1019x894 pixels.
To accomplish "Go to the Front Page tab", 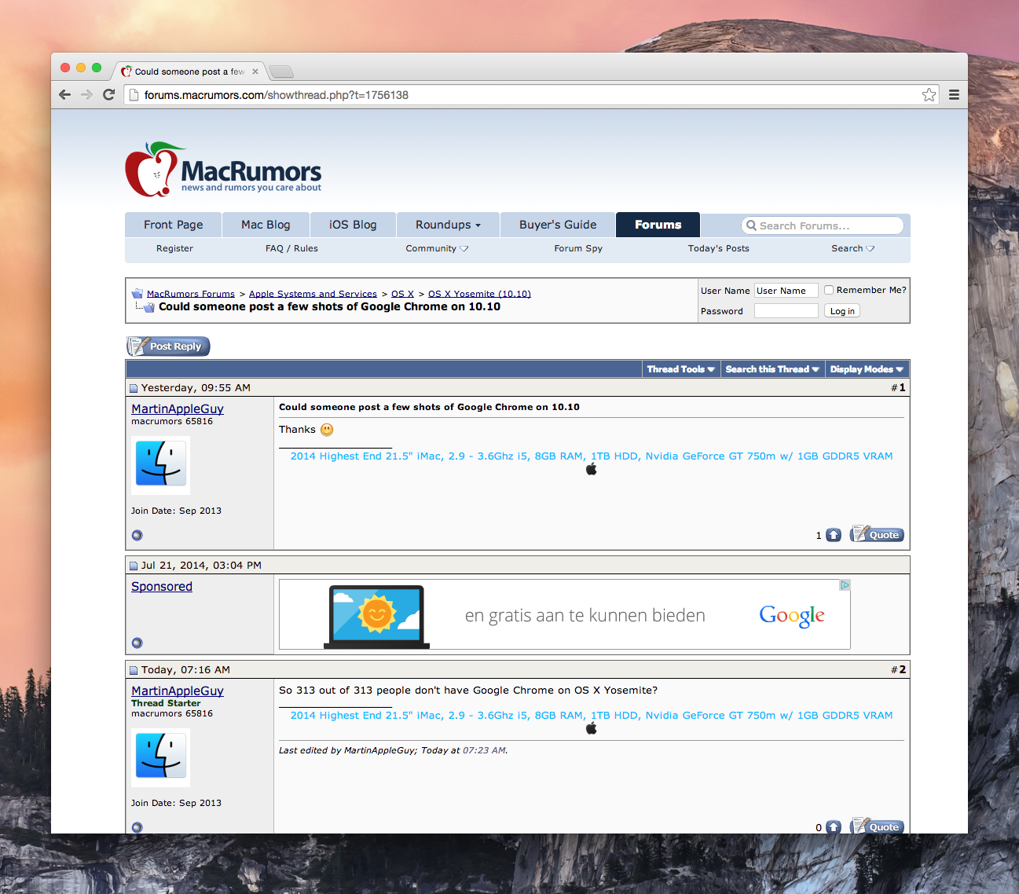I will [173, 225].
